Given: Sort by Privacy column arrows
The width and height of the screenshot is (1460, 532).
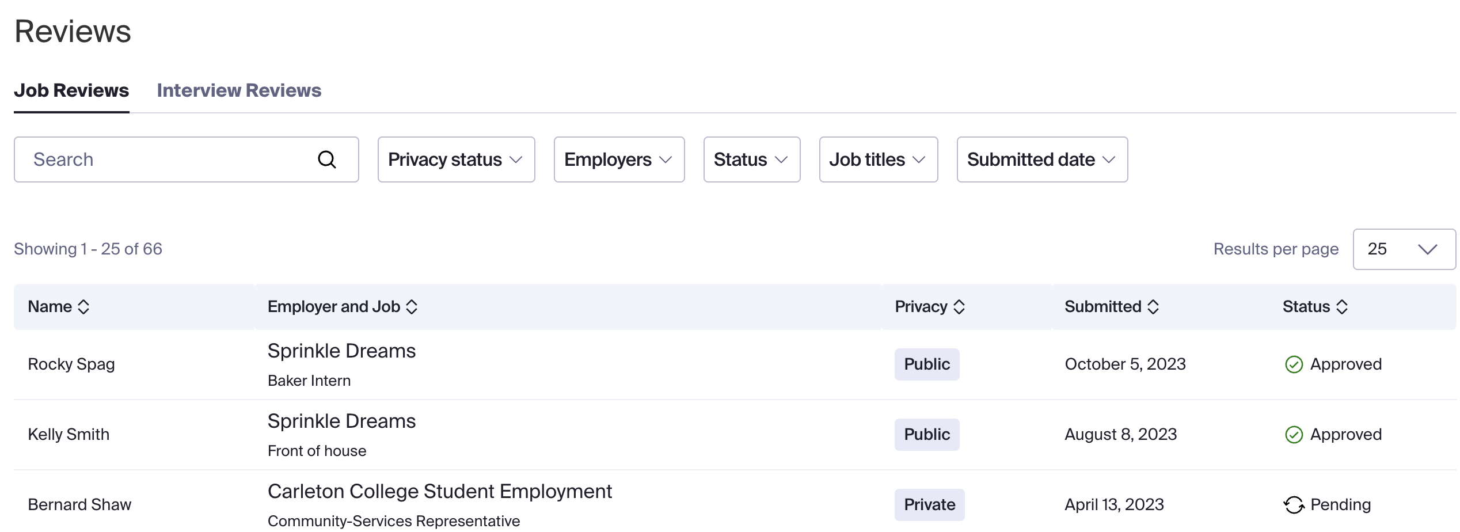Looking at the screenshot, I should point(959,307).
